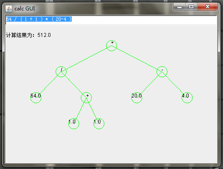Select the root multiplication node
Viewport: 223px width, 169px height.
point(111,45)
